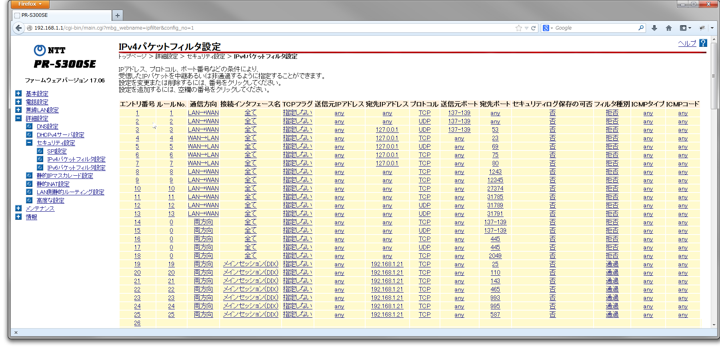Open entry number 19 link
The width and height of the screenshot is (720, 347).
[x=137, y=264]
